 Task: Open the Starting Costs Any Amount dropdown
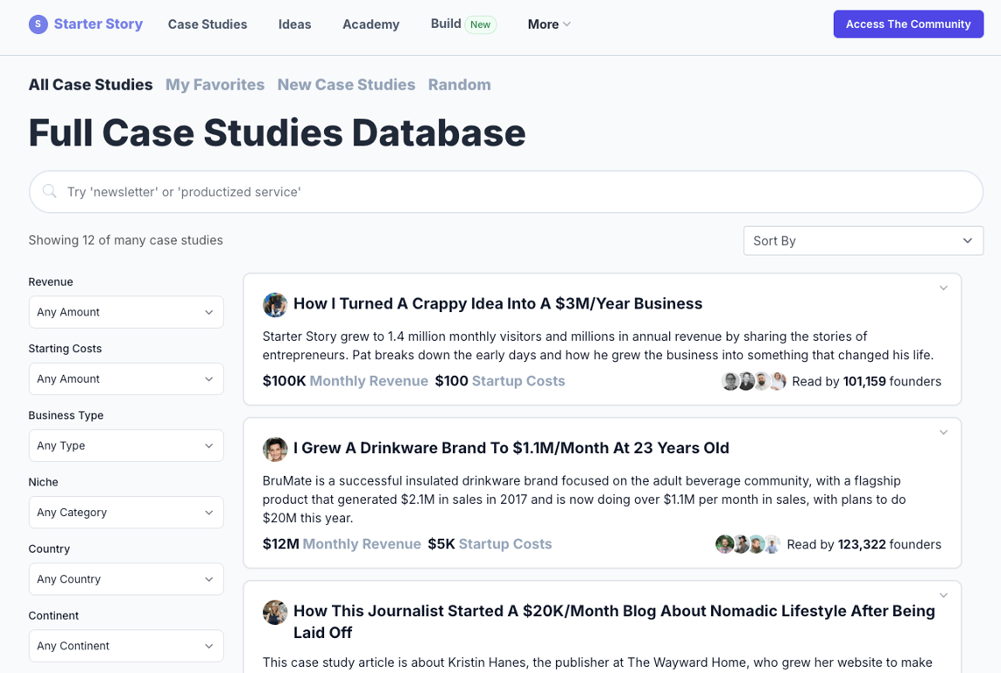click(126, 379)
